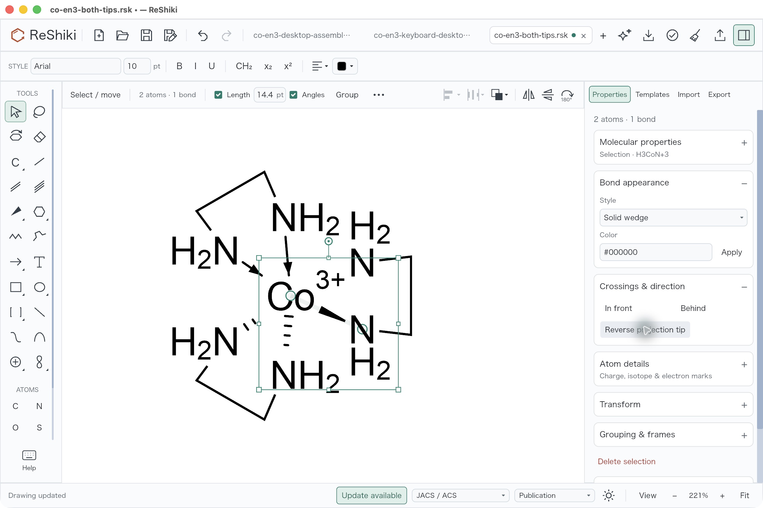This screenshot has height=508, width=763.
Task: Open the bond Style dropdown
Action: pyautogui.click(x=673, y=217)
